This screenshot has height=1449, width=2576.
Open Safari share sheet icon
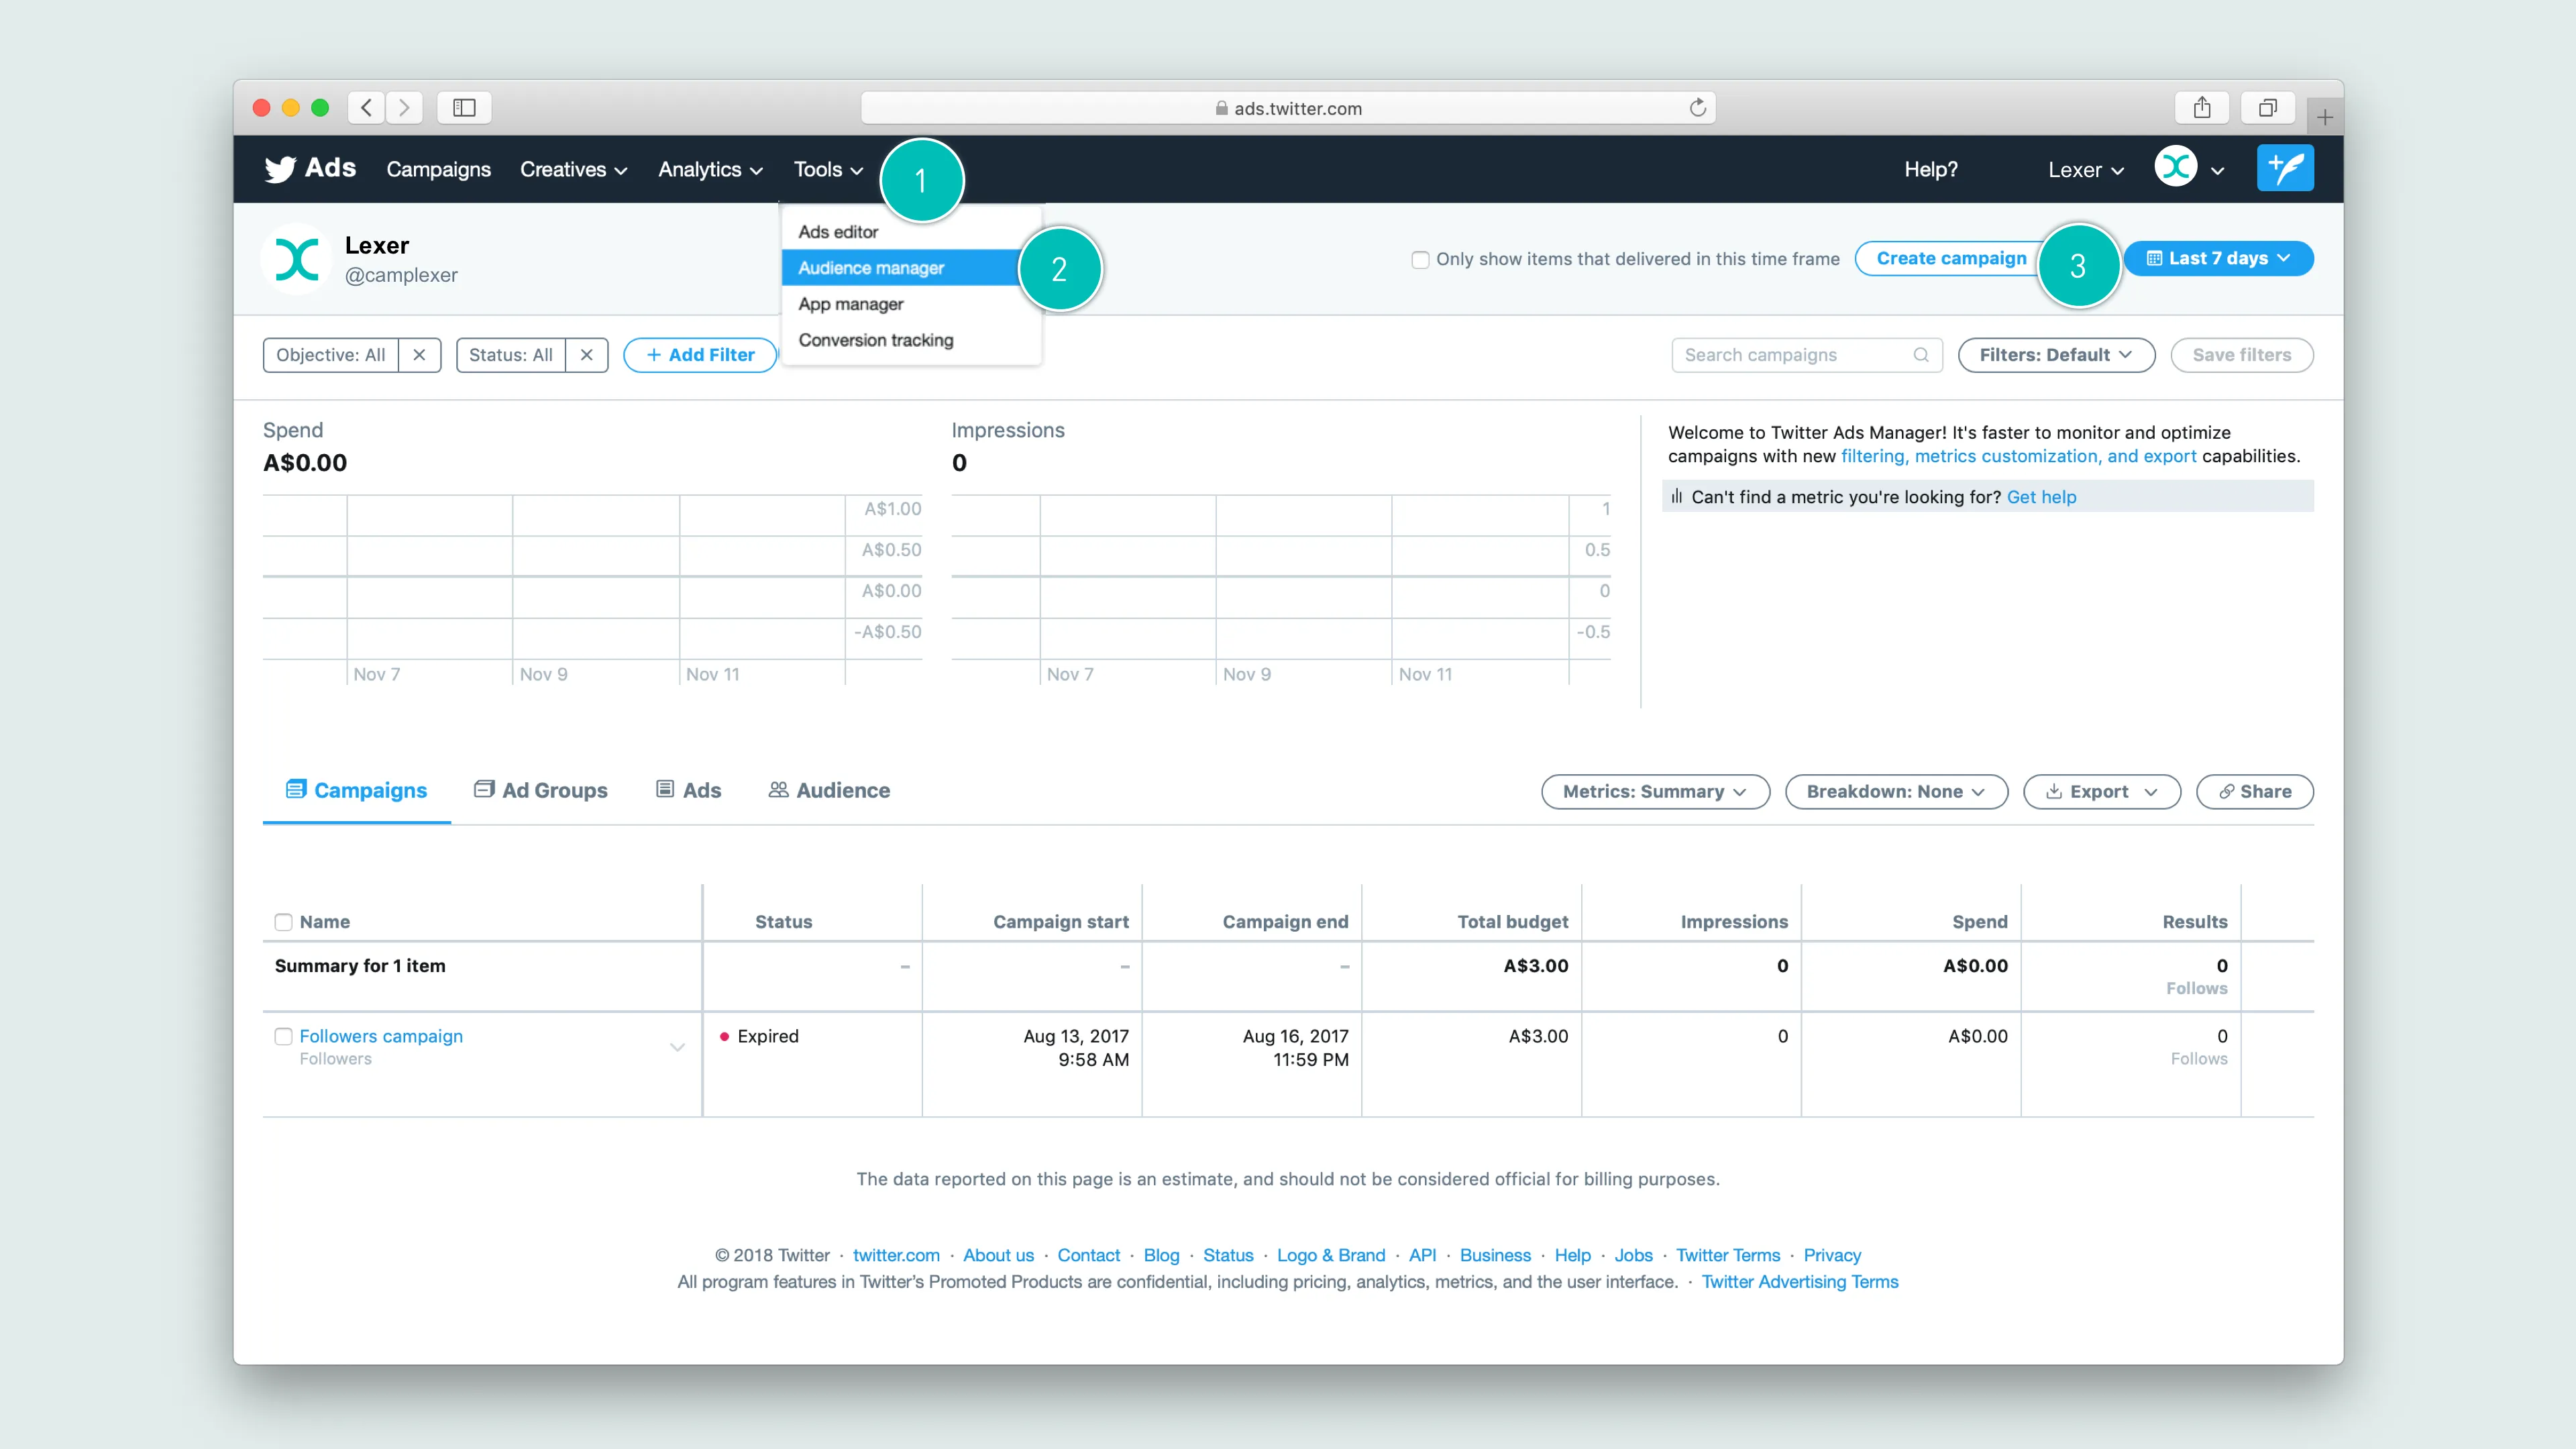[2202, 108]
